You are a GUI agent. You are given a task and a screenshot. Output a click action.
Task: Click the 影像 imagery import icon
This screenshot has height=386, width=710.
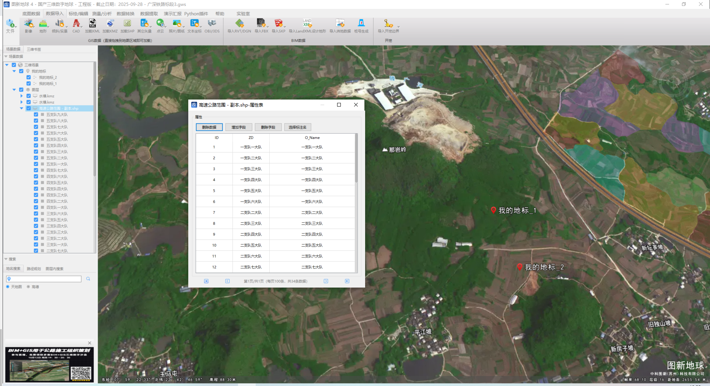(28, 24)
